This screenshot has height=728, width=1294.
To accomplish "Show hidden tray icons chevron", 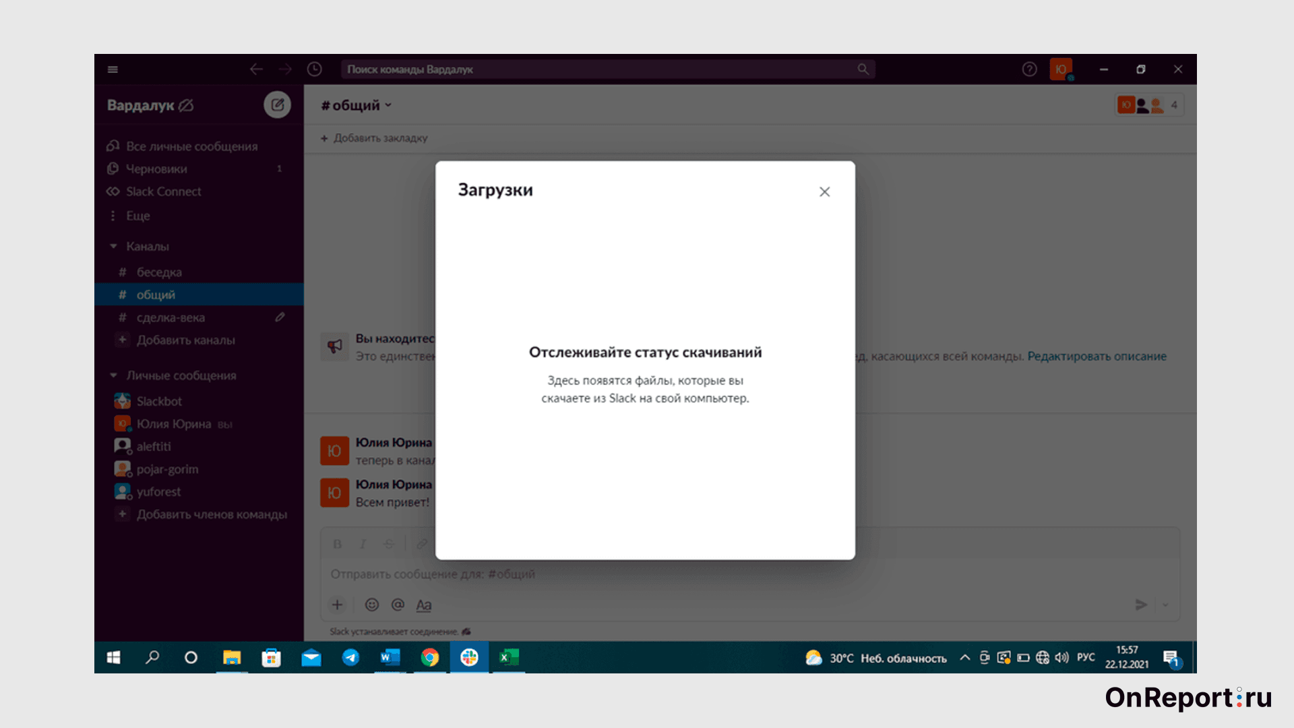I will pyautogui.click(x=965, y=657).
